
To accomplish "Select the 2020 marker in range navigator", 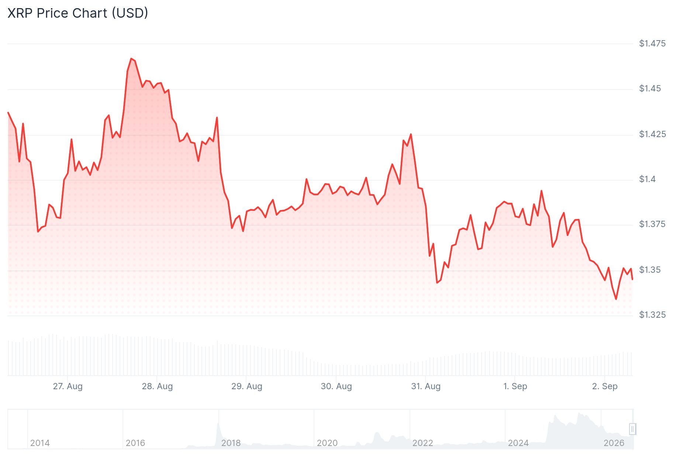I will pyautogui.click(x=327, y=443).
